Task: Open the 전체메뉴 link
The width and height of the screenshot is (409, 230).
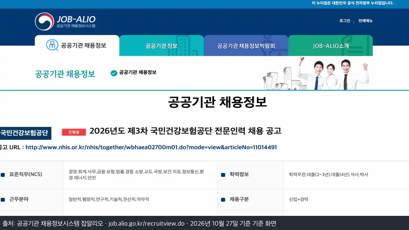Action: click(366, 21)
